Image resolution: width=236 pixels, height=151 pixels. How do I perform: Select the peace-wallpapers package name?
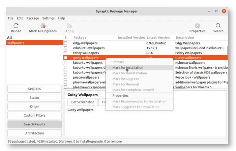coord(86,77)
